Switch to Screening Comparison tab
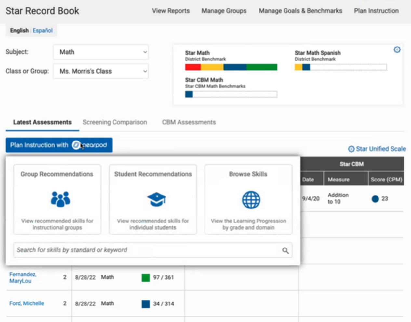This screenshot has height=322, width=411. pyautogui.click(x=114, y=122)
